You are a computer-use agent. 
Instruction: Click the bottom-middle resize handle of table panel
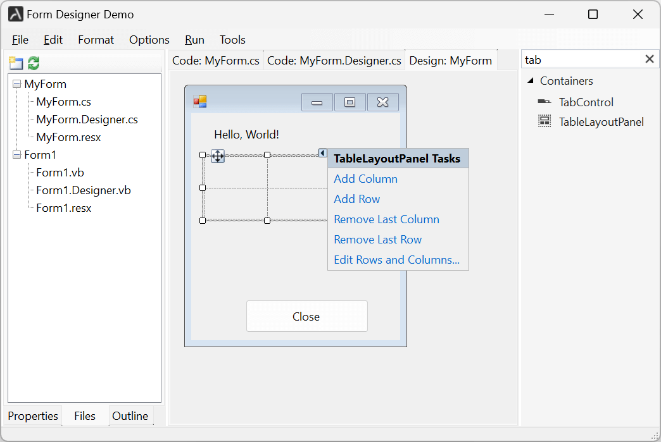267,221
